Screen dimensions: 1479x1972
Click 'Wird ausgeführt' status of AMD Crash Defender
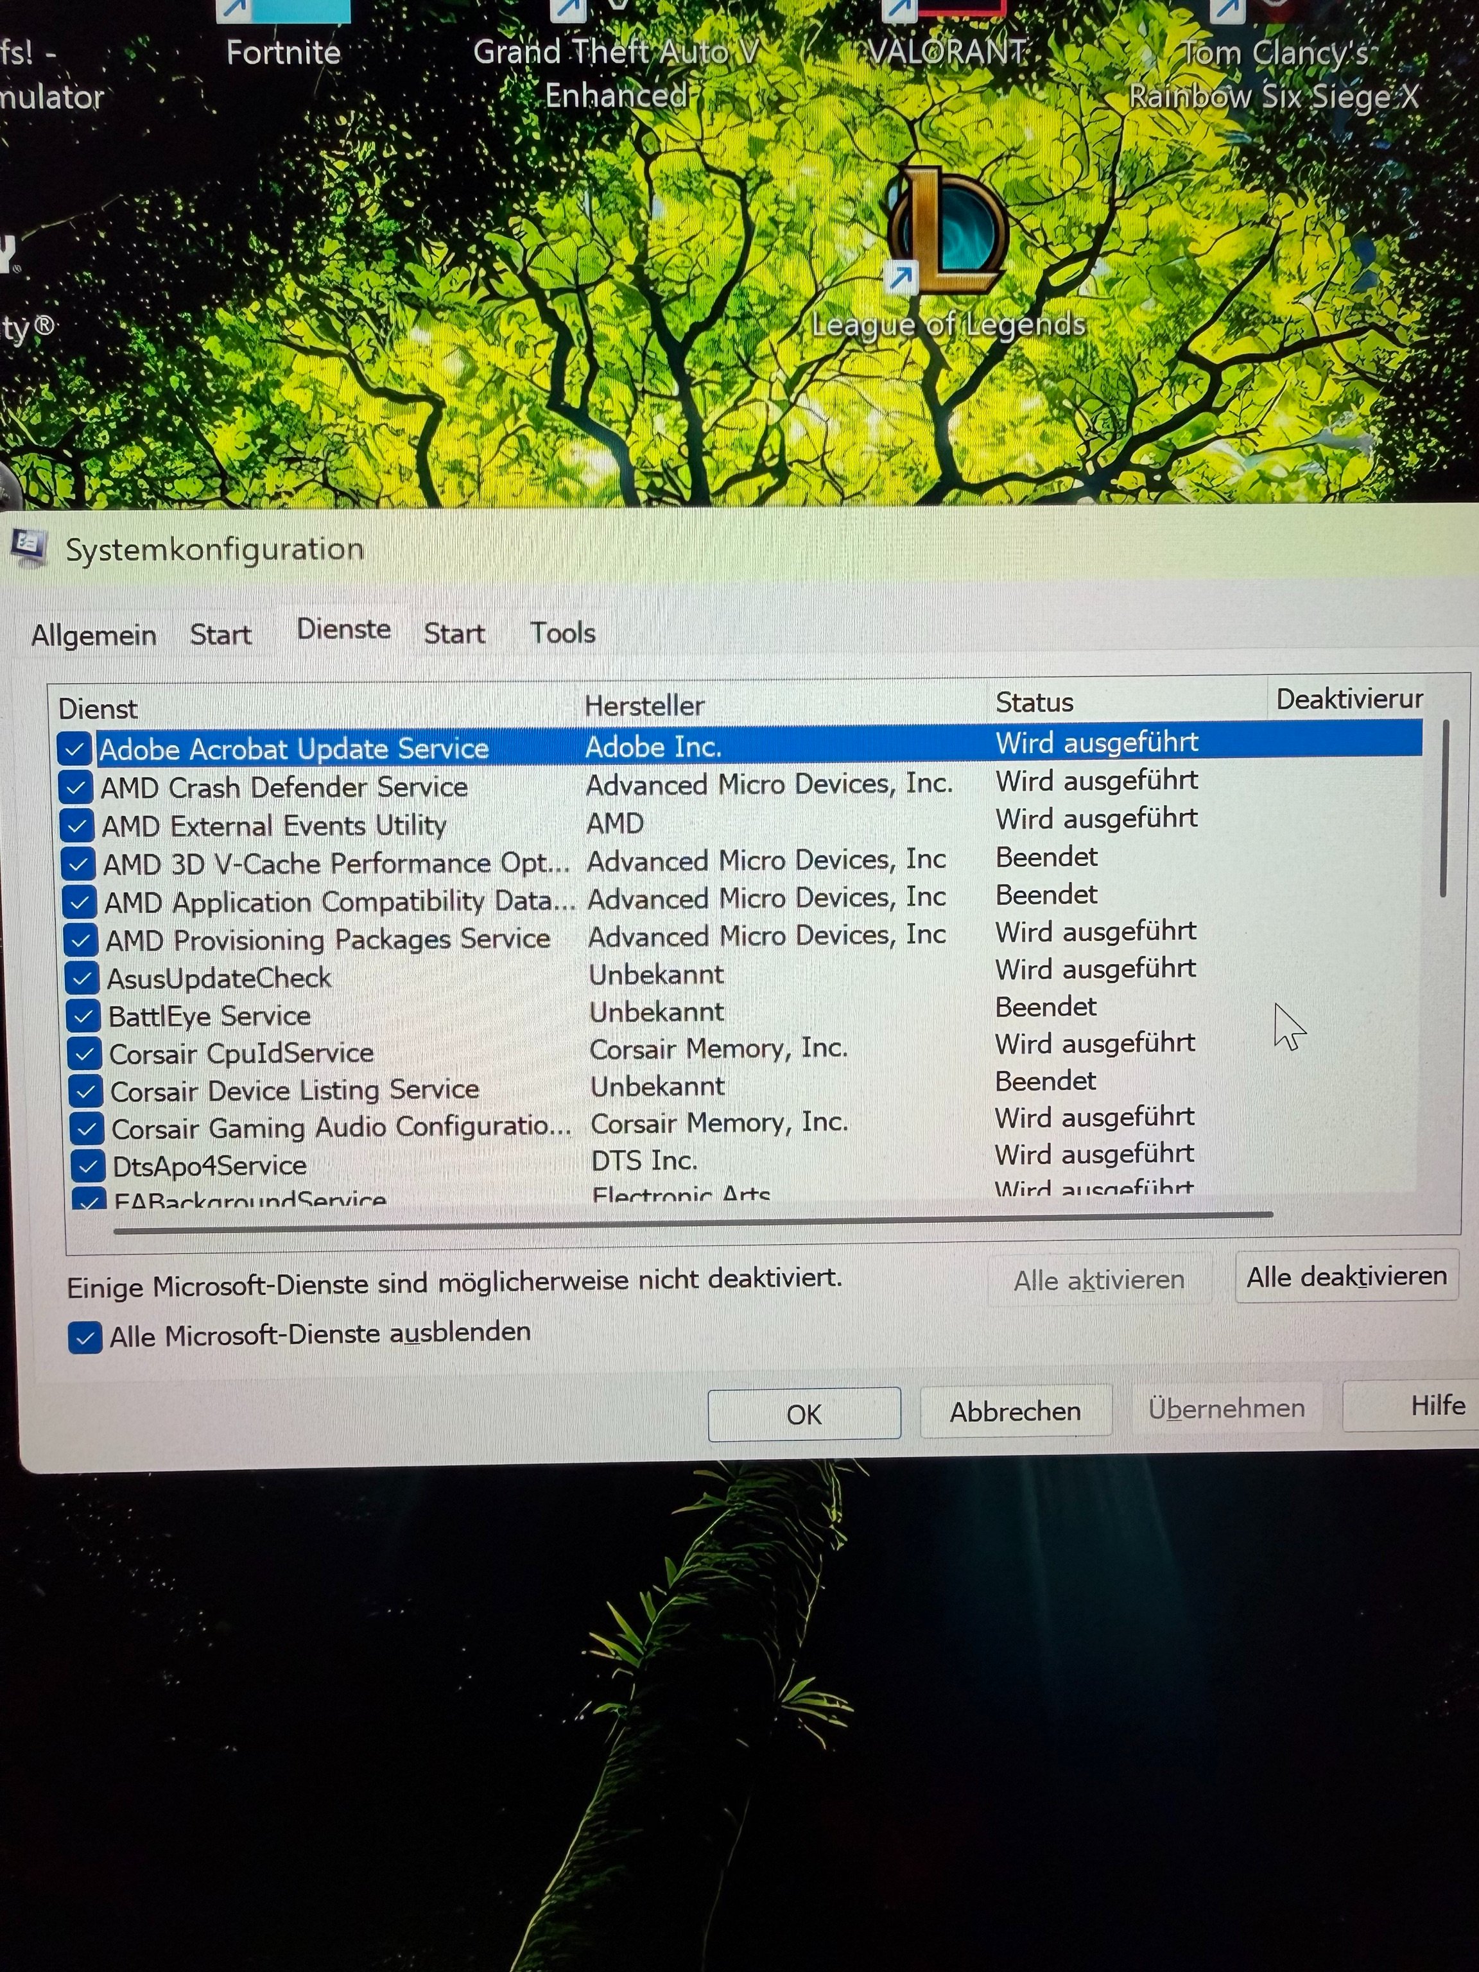coord(1096,781)
